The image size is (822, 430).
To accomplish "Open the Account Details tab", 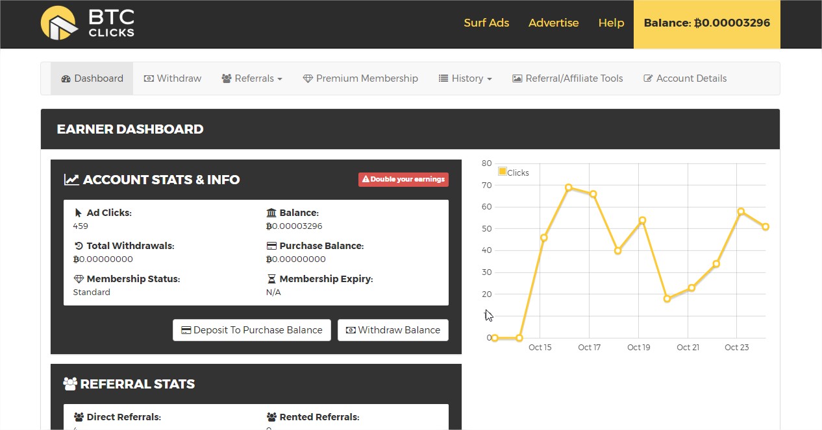I will [x=685, y=78].
